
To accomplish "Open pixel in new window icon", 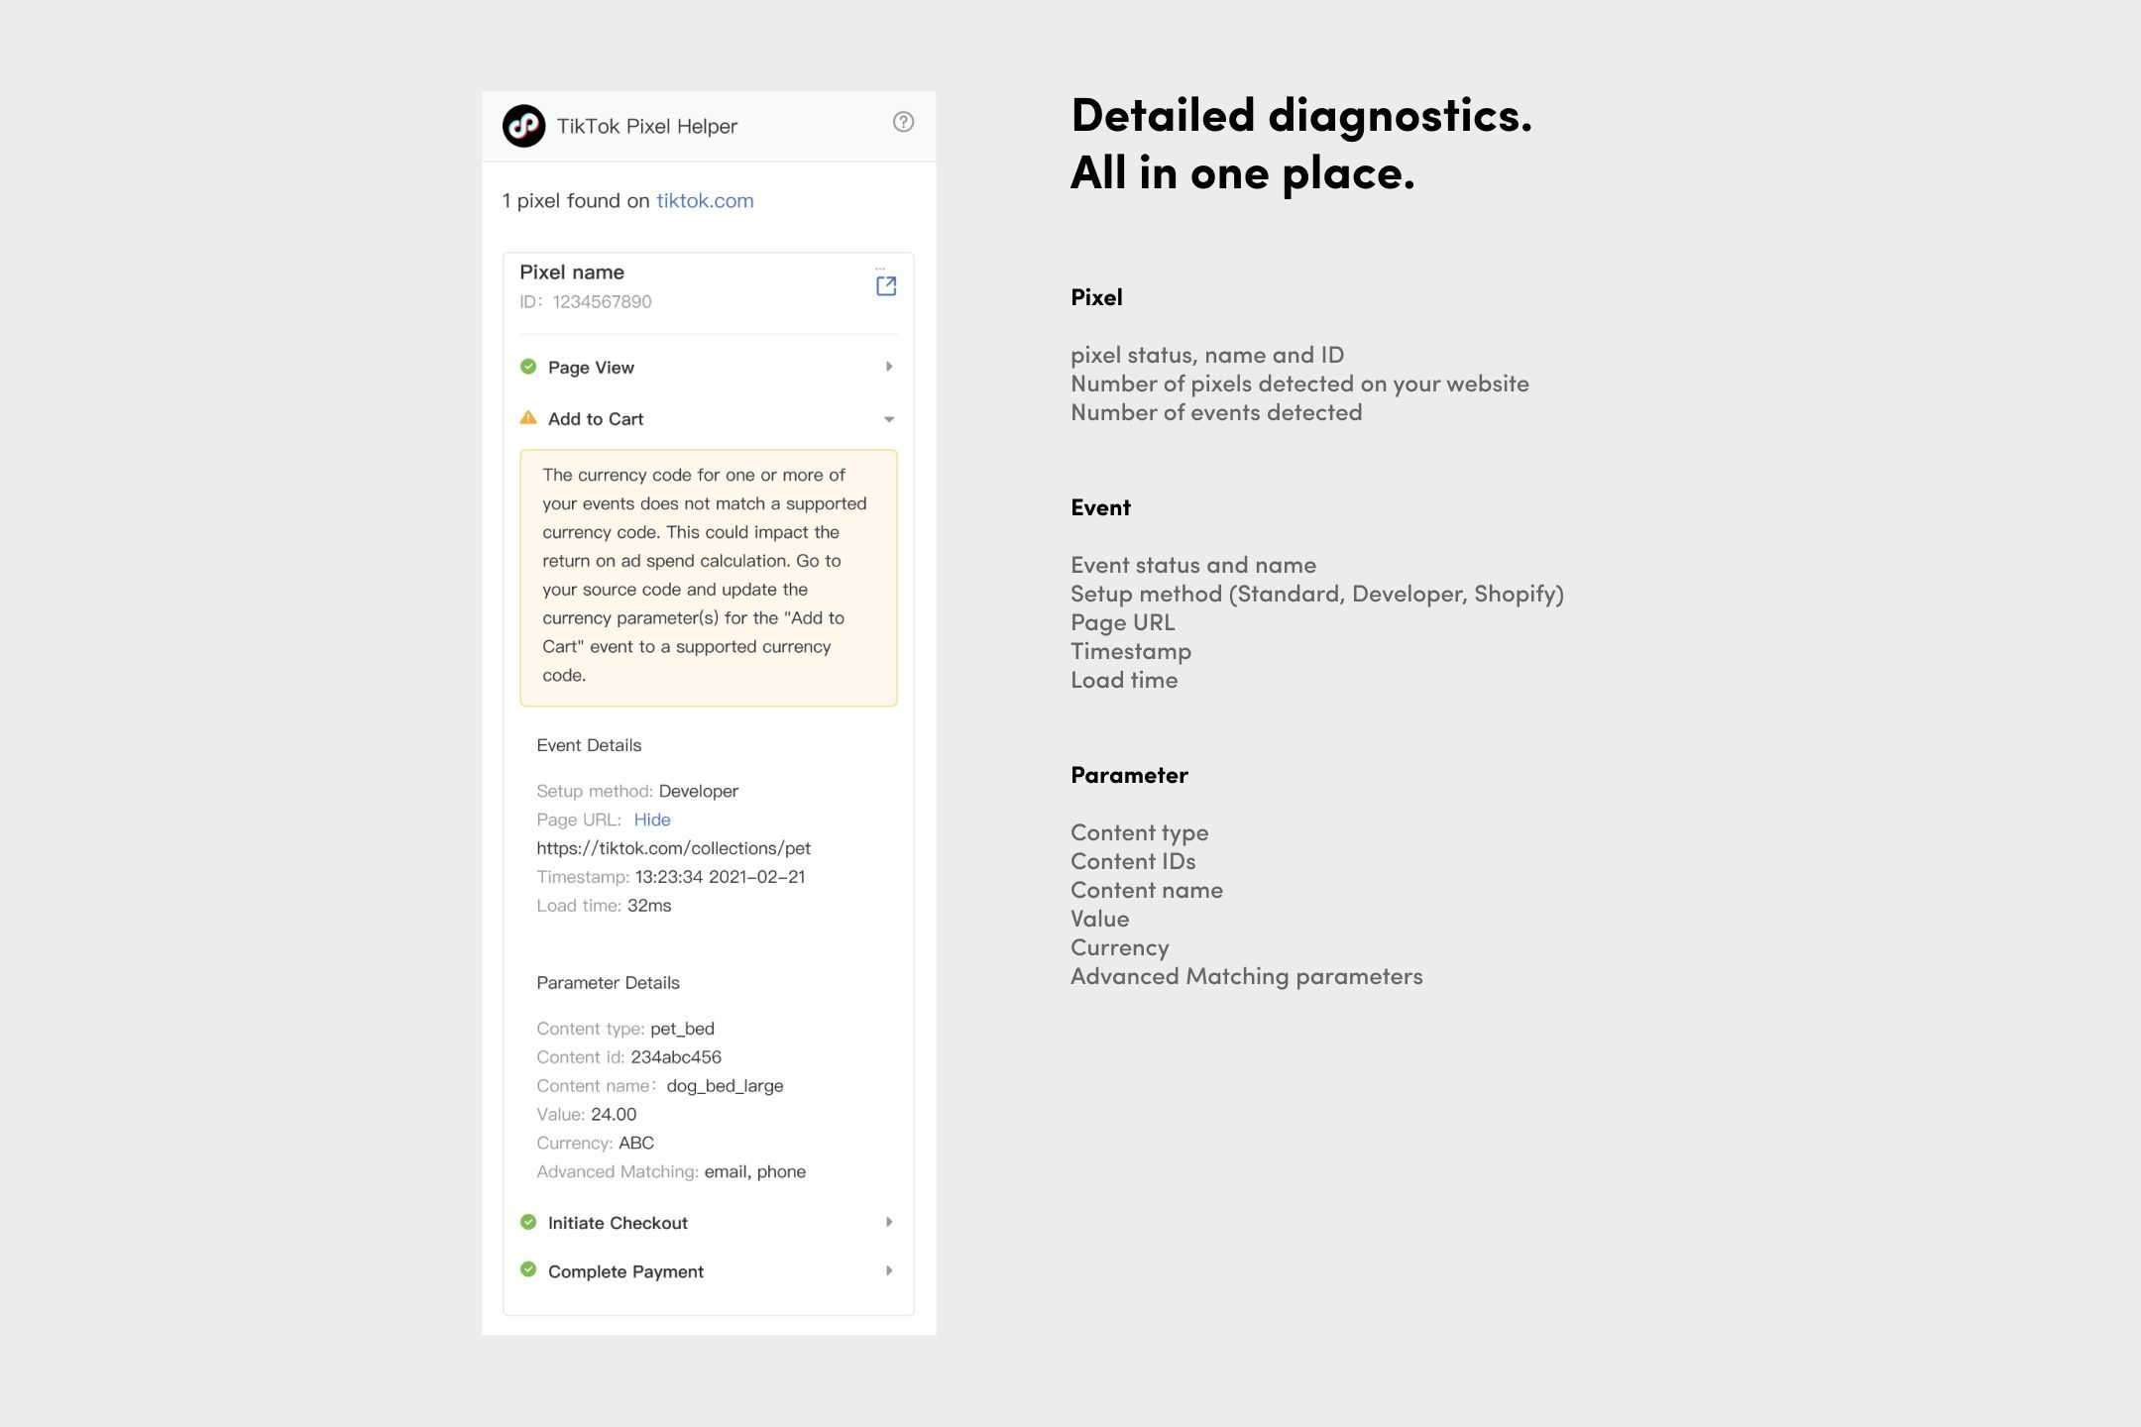I will (886, 286).
